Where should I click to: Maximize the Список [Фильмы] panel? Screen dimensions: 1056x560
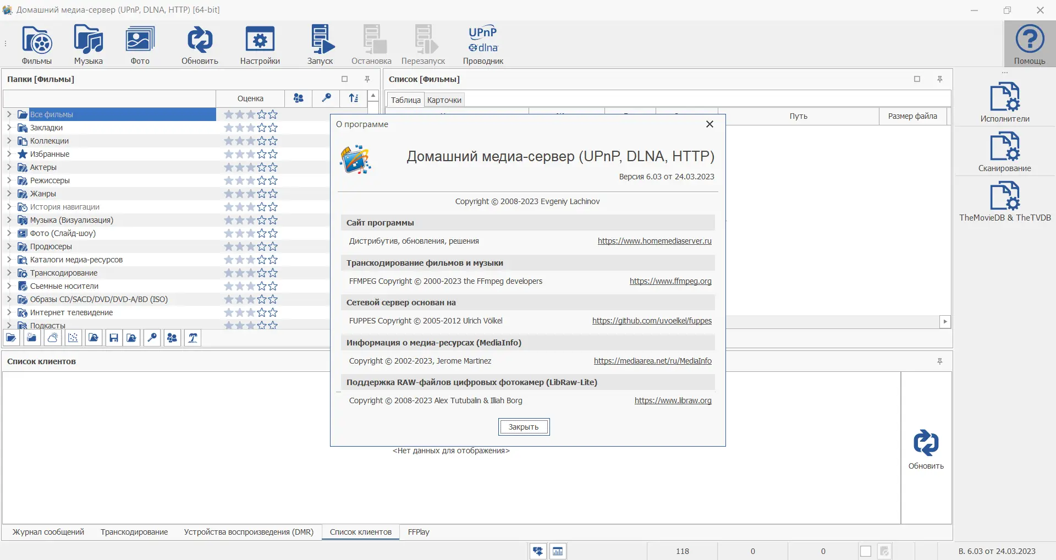coord(917,79)
